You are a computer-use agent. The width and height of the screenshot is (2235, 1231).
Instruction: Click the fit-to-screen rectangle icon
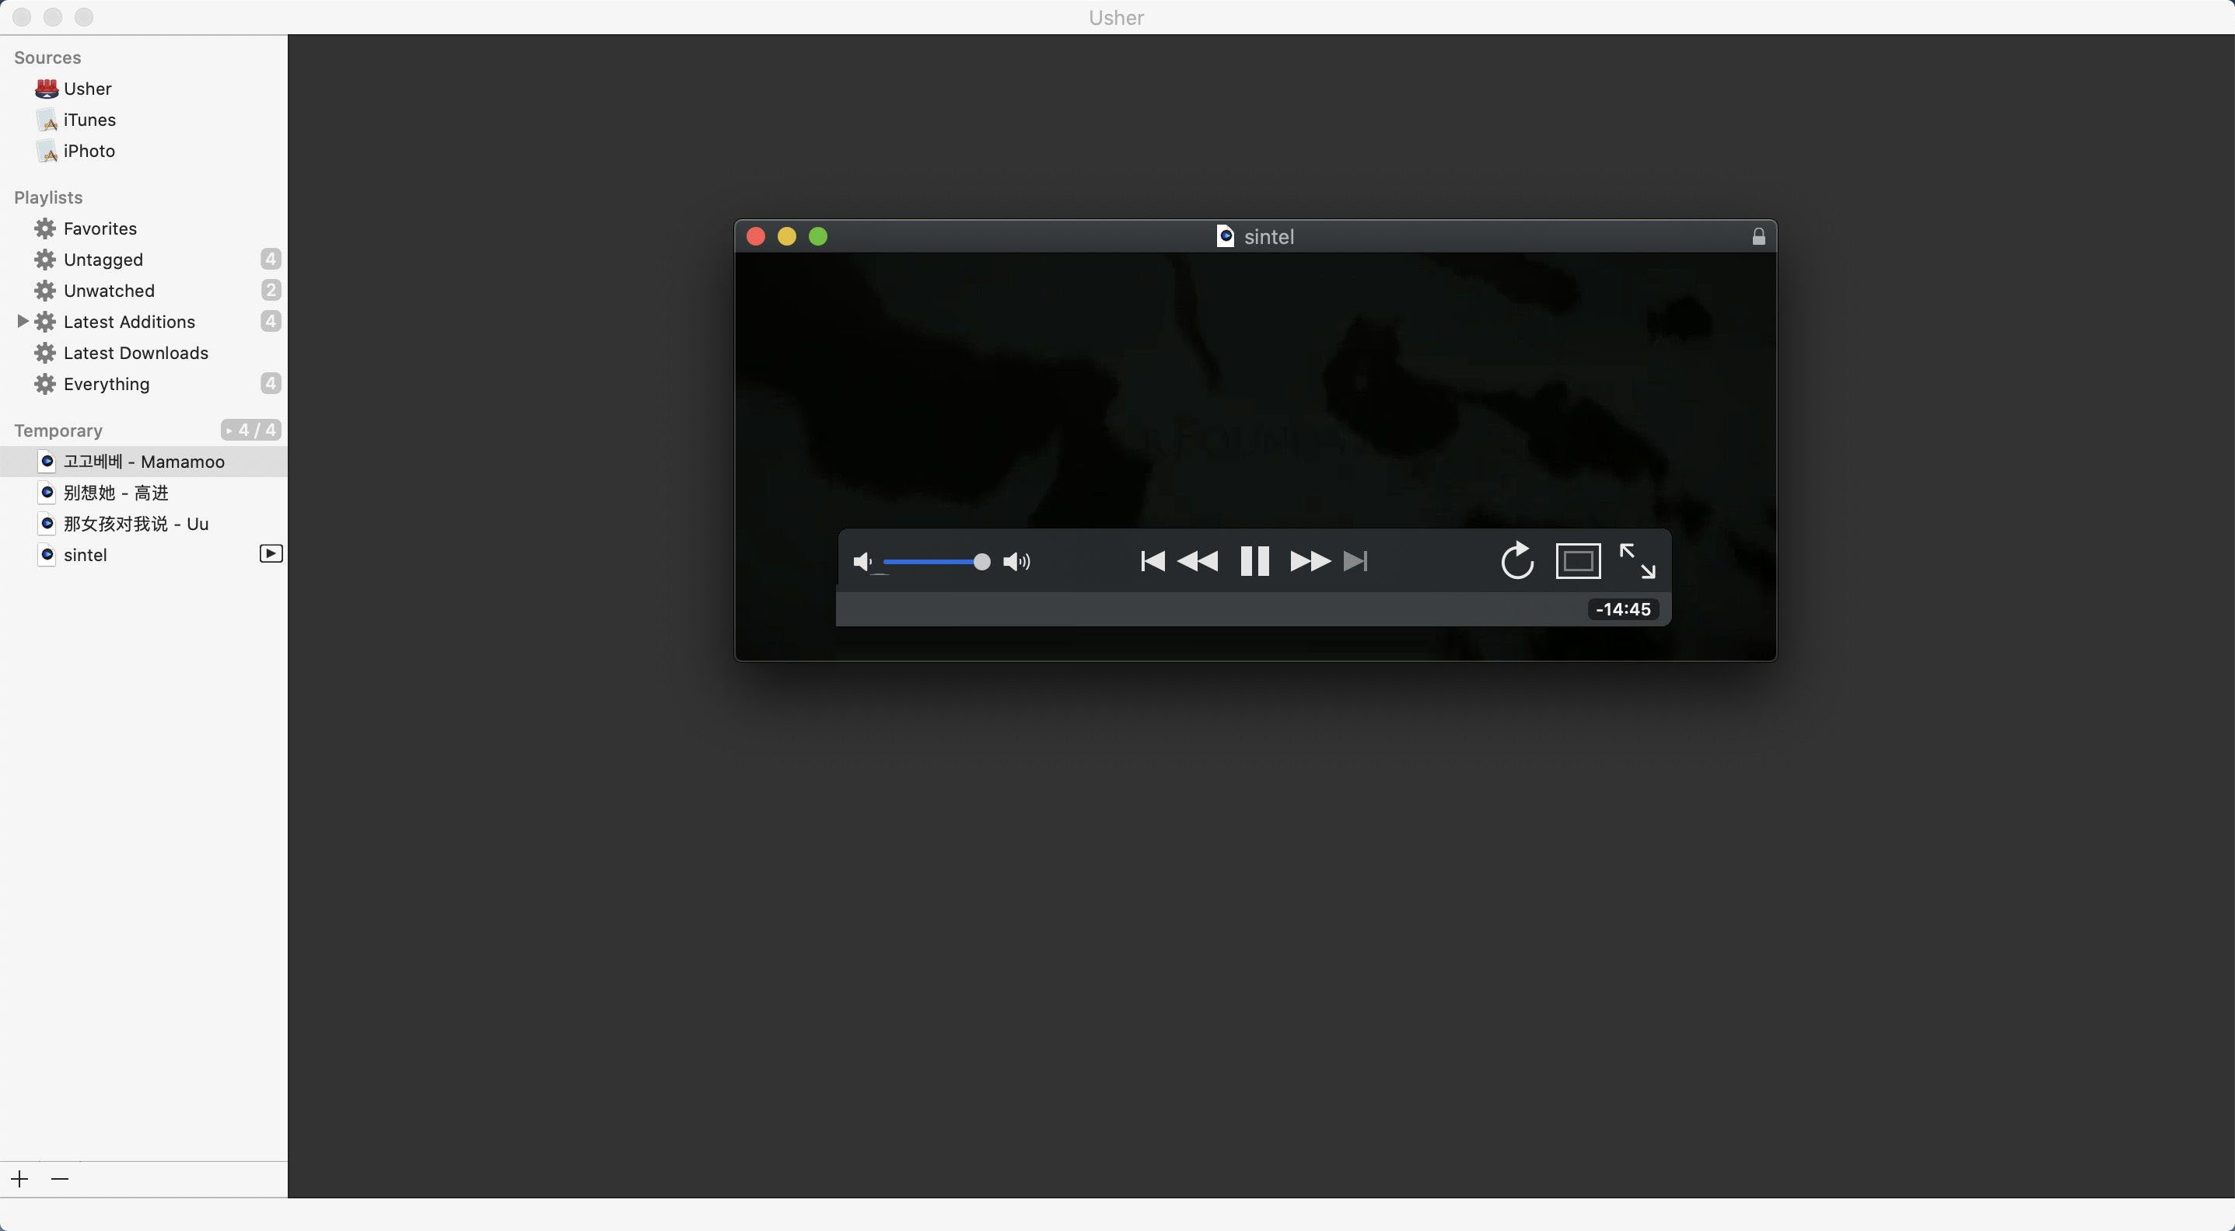pos(1578,561)
